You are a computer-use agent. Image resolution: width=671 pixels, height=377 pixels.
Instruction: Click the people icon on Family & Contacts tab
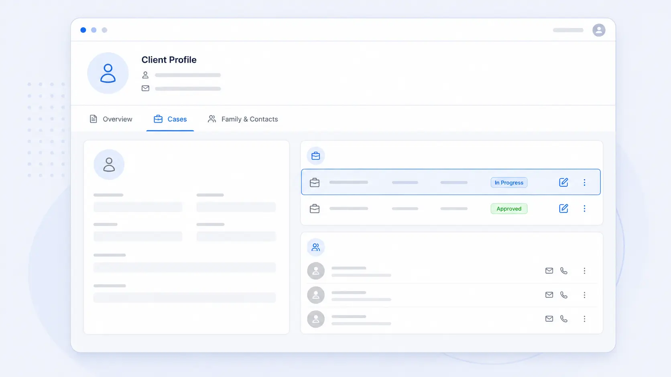point(212,119)
